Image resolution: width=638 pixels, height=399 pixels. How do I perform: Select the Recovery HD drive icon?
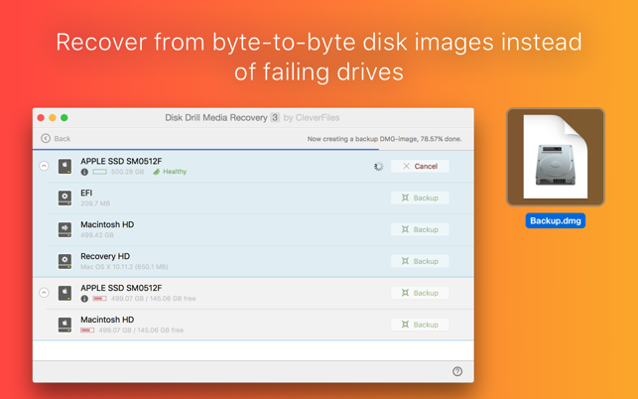[x=64, y=261]
